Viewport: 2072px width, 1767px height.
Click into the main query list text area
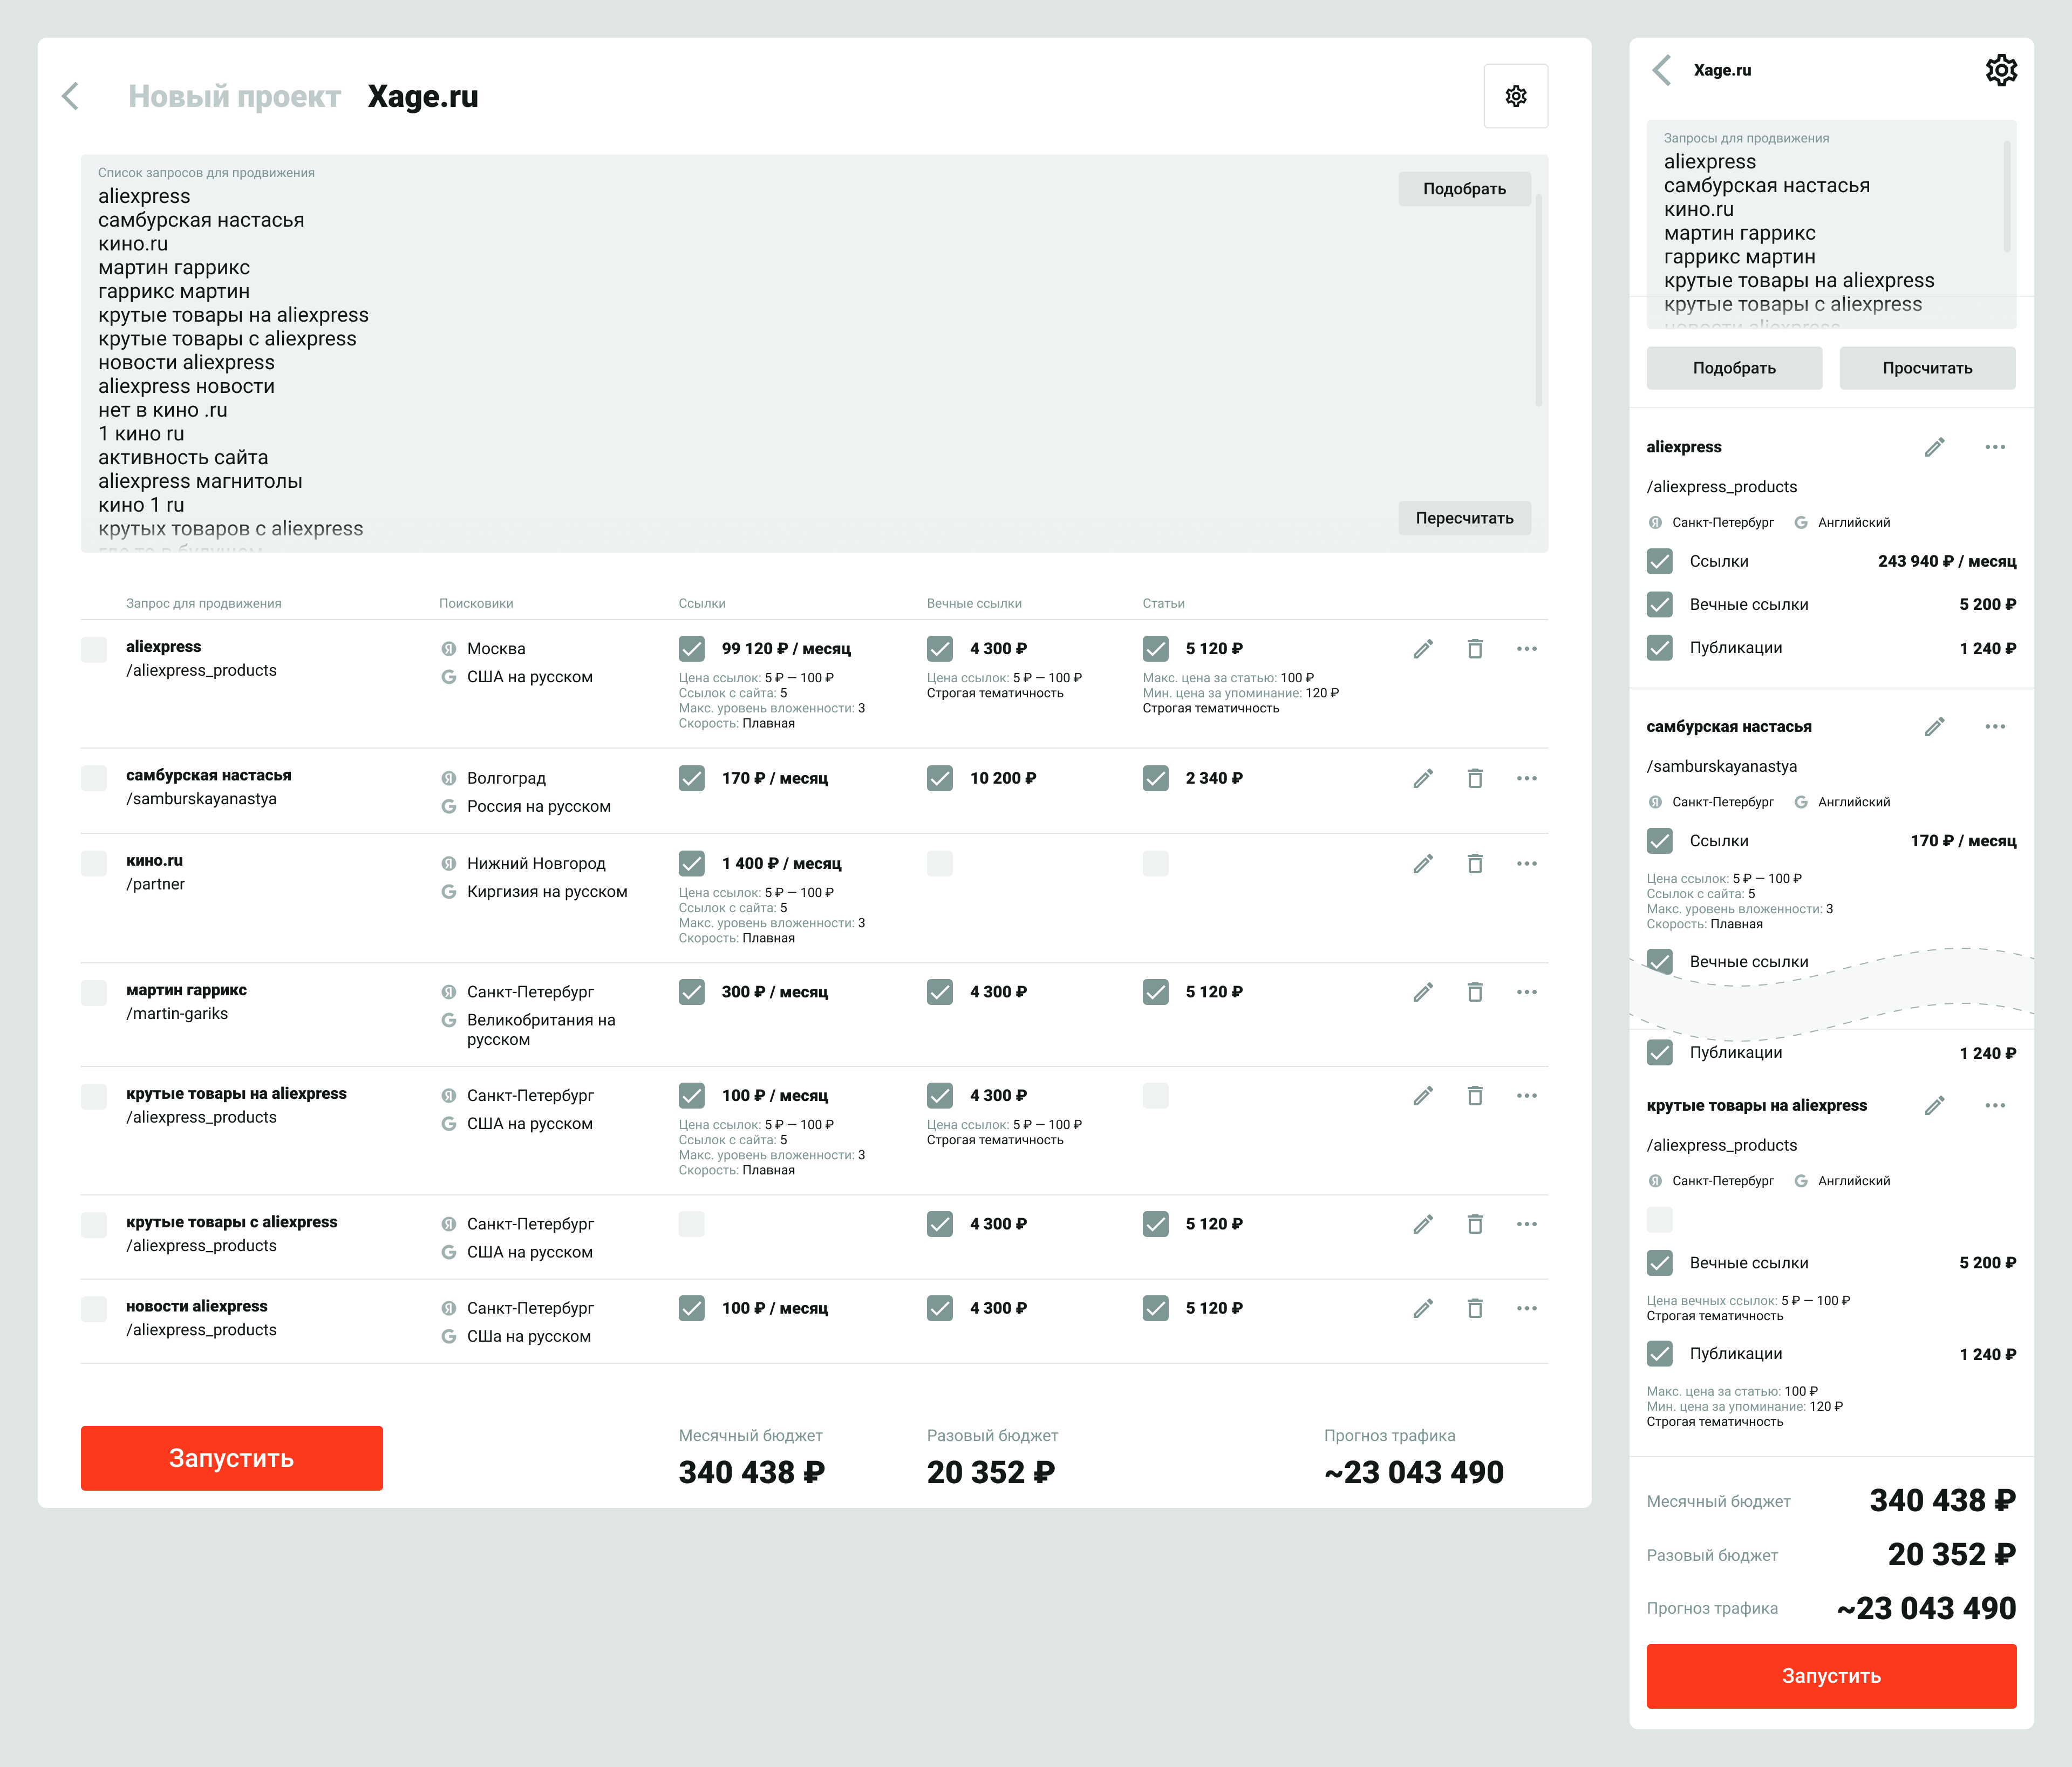[814, 353]
